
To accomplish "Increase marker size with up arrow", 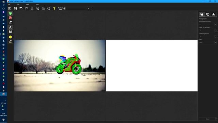I will click(x=92, y=8).
